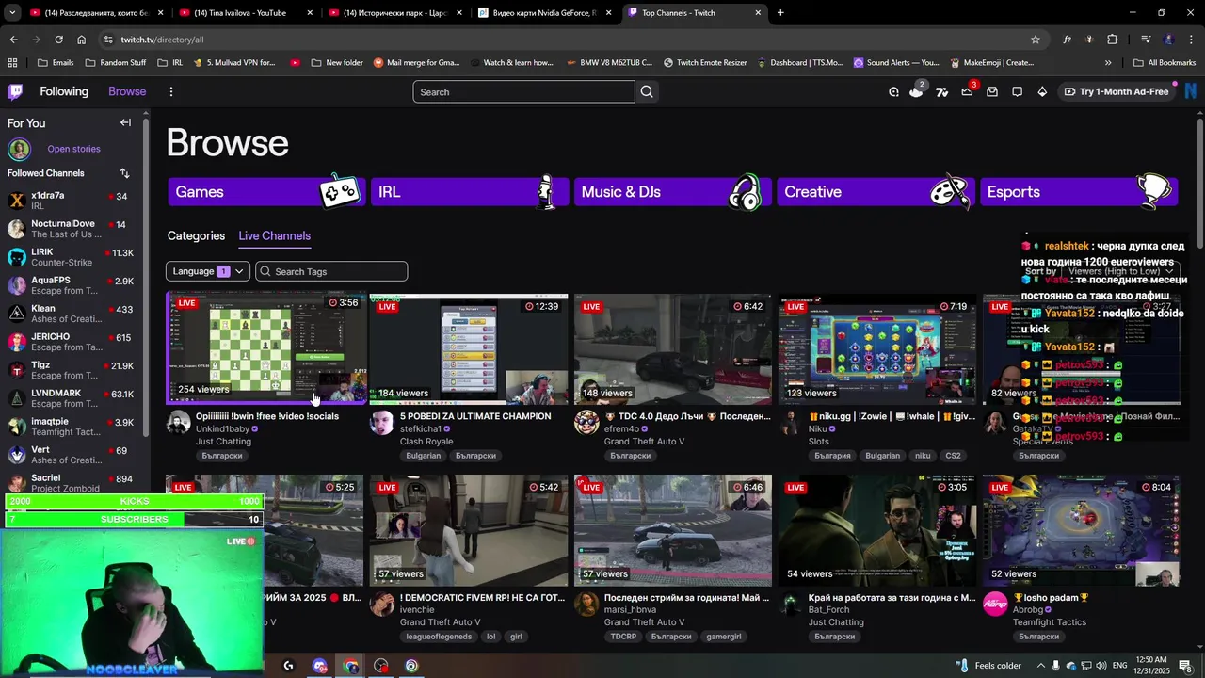
Task: Click the Chrome back arrow
Action: pos(13,40)
